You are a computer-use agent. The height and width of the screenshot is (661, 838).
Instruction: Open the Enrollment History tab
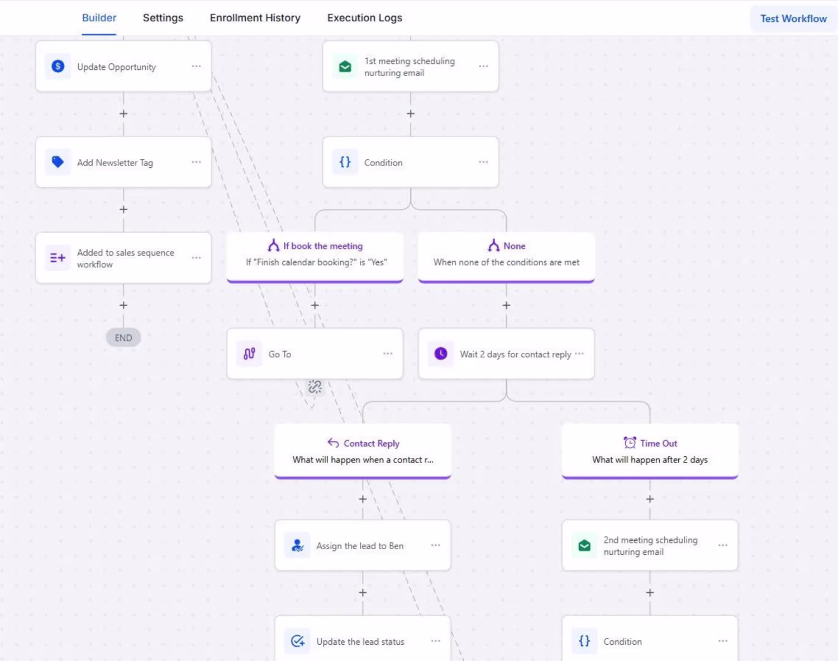(x=255, y=18)
